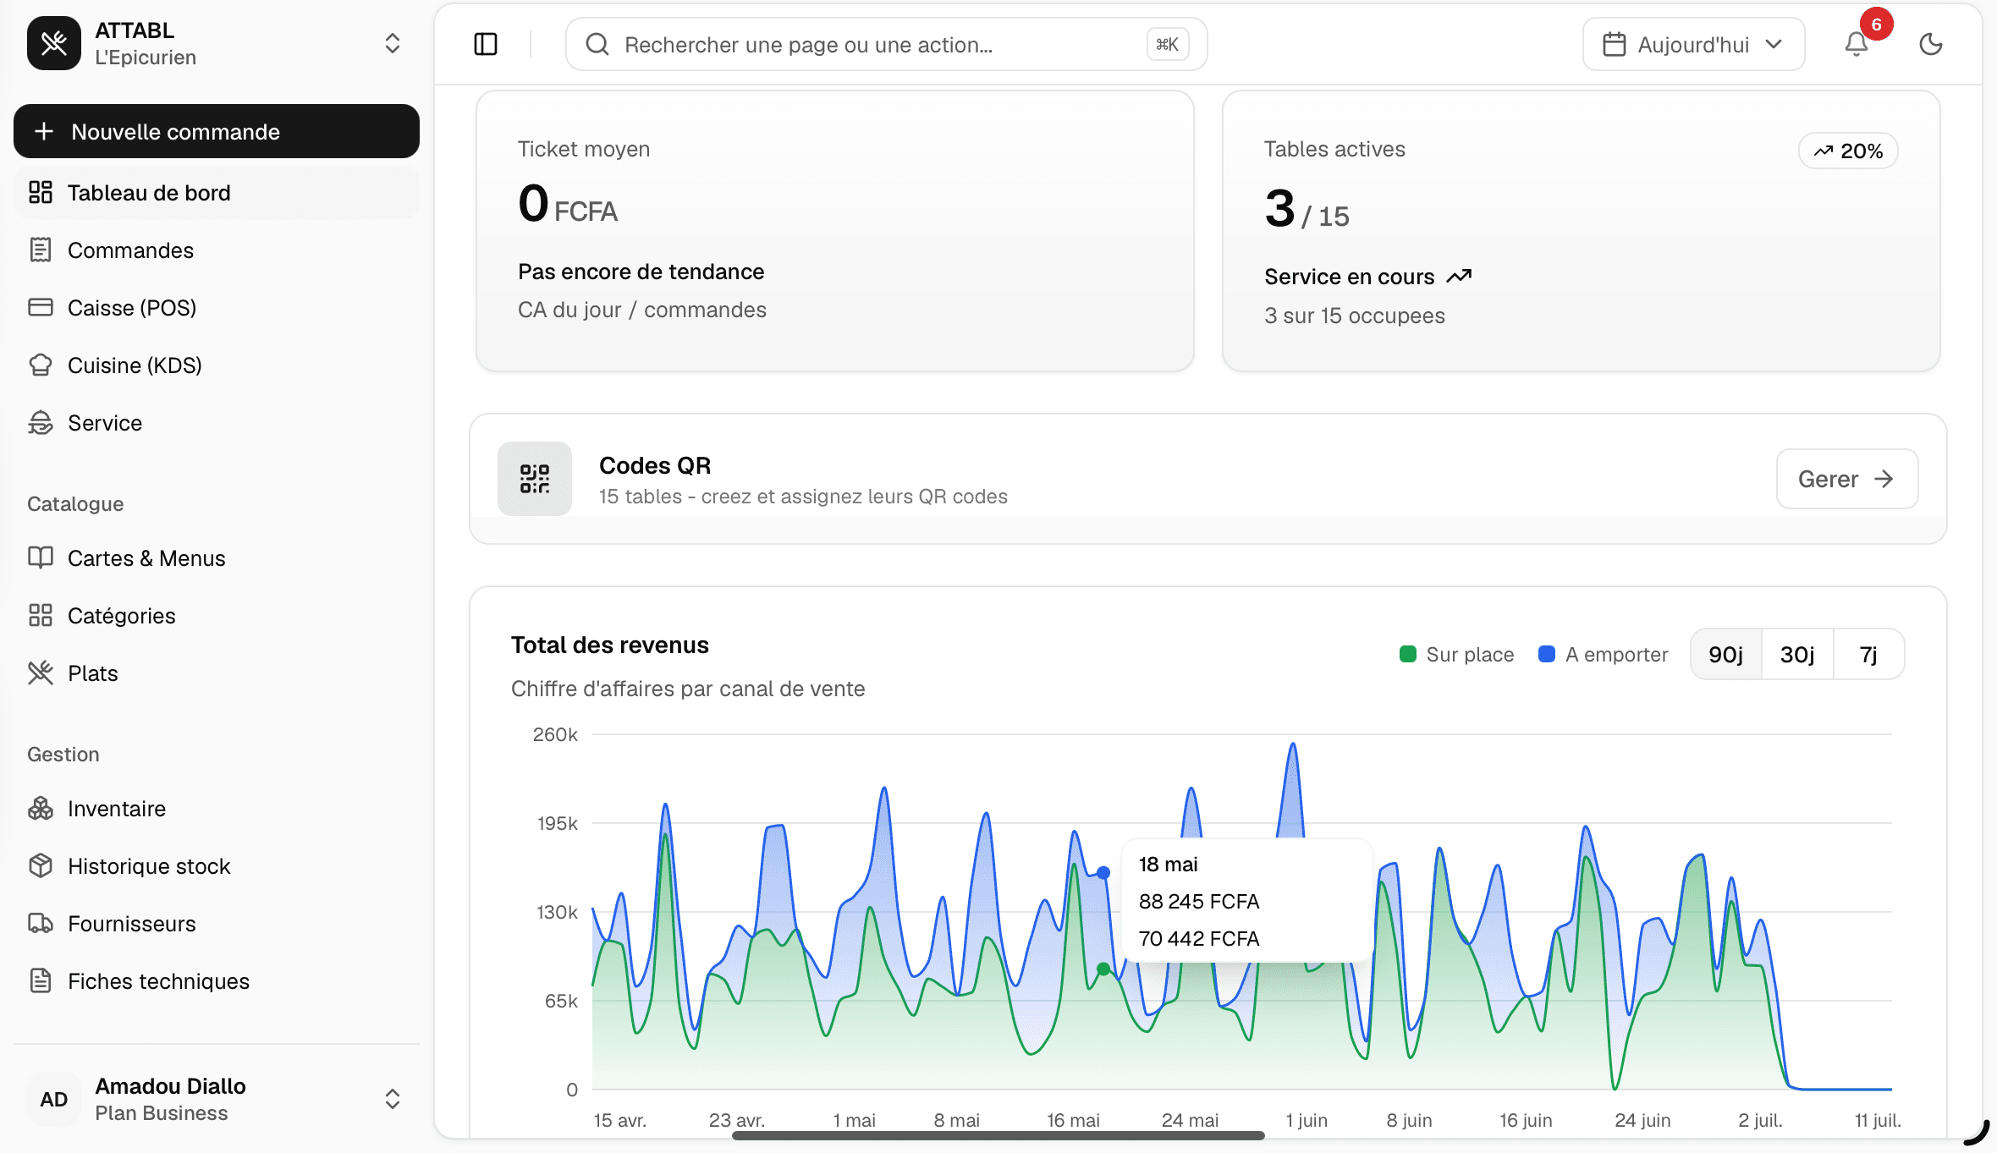Go to Catégories in the sidebar
The height and width of the screenshot is (1153, 1997).
pos(217,616)
